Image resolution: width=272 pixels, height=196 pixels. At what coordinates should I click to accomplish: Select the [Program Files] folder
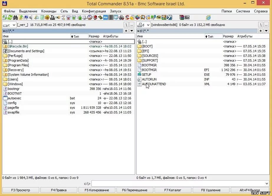[x=68, y=65]
